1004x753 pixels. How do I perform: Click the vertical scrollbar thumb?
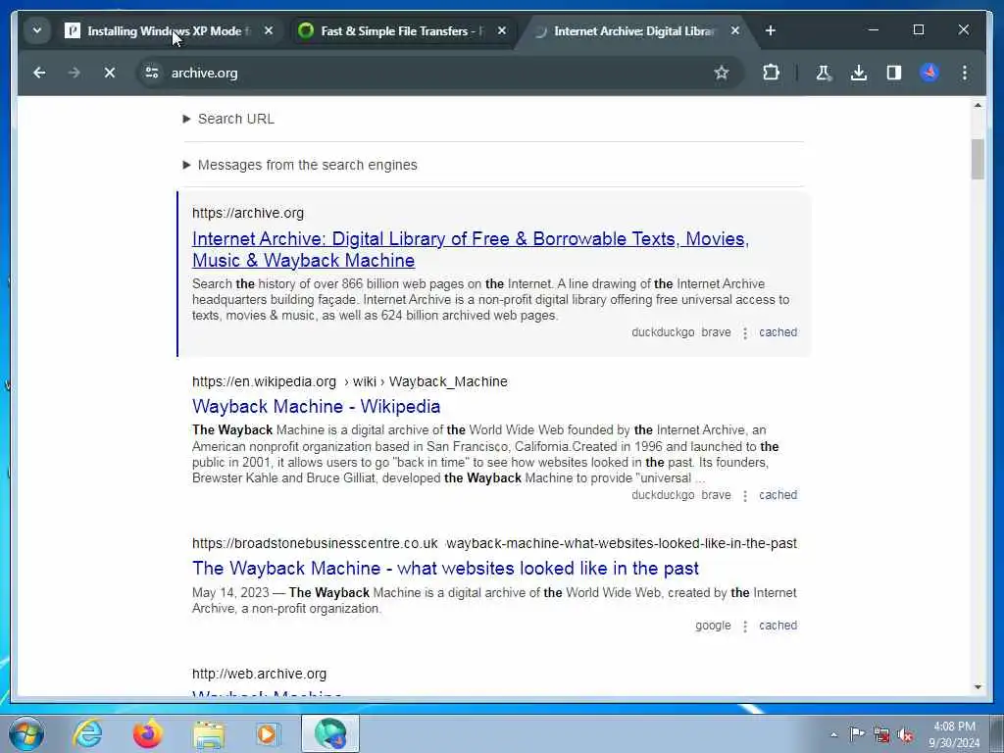pos(978,159)
